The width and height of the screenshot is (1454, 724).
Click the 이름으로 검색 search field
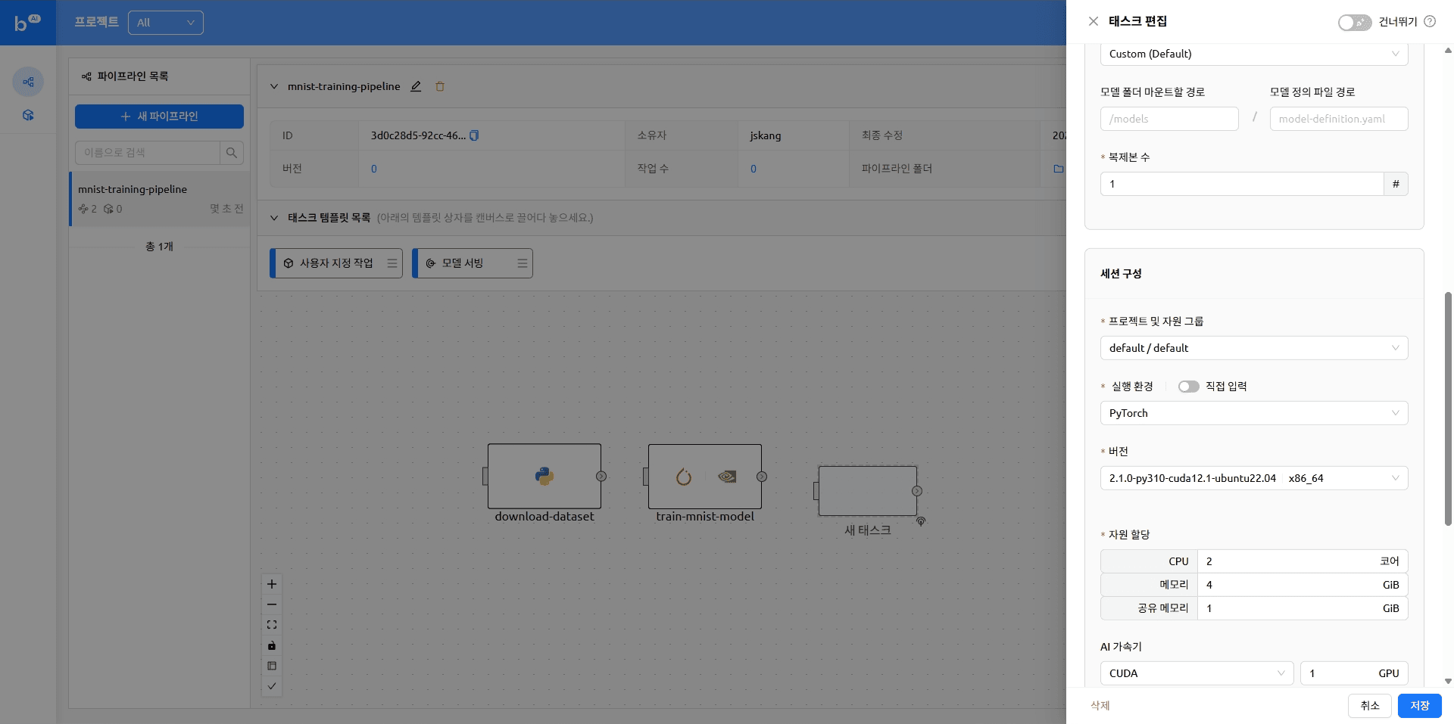[x=148, y=153]
